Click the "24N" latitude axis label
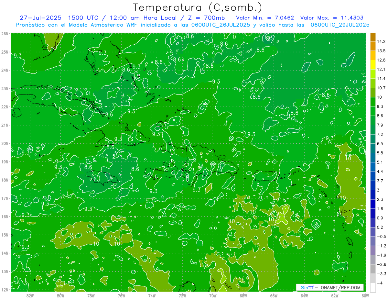Viewport: 388px width, 300px height. point(5,70)
